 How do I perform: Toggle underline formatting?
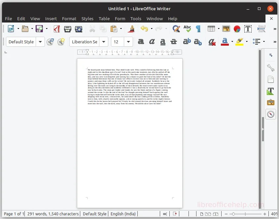tap(163, 42)
